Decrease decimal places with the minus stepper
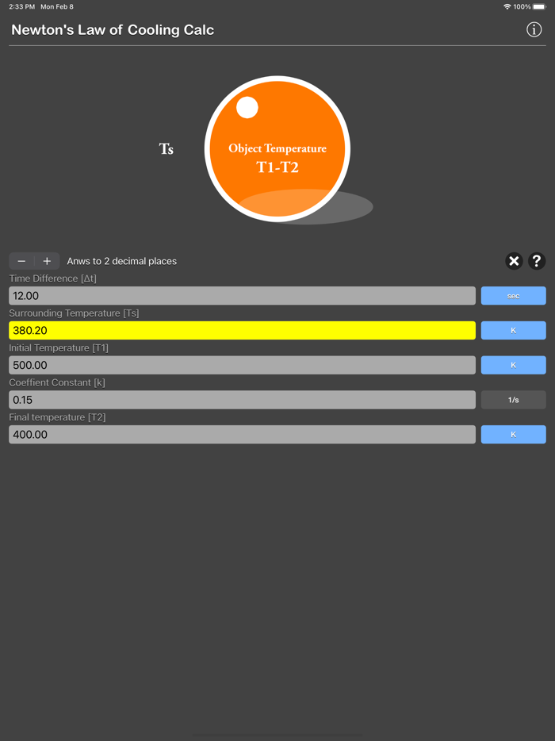Screen dimensions: 555x741 point(21,261)
